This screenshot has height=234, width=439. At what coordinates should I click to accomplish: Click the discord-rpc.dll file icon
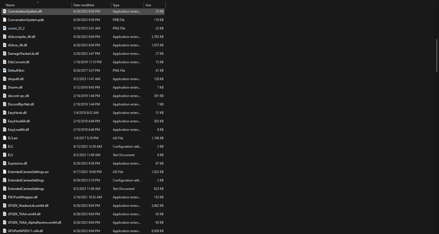pos(5,96)
